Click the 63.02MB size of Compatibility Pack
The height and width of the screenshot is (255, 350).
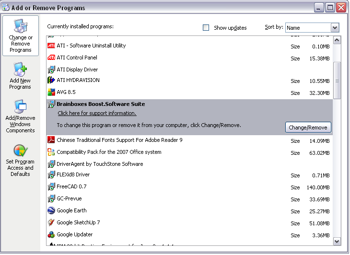[319, 153]
